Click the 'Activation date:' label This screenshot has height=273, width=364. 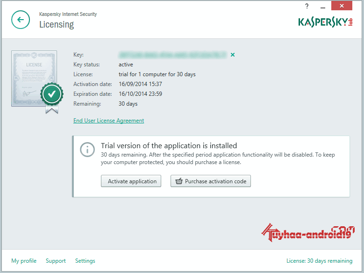[x=93, y=84]
